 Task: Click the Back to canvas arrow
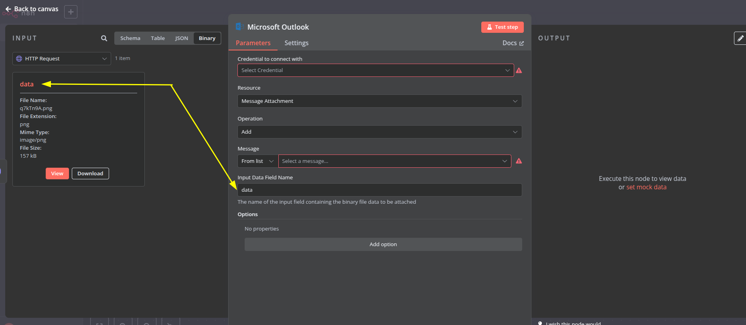[x=8, y=9]
